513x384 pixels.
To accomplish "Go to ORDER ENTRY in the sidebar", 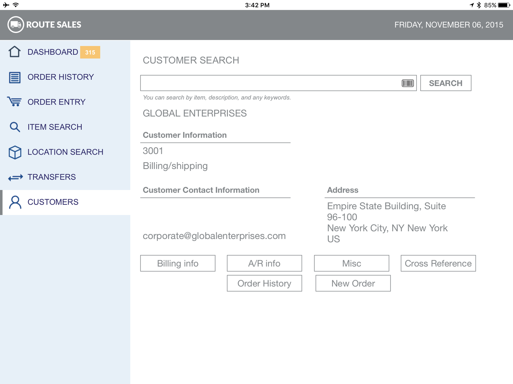I will coord(65,102).
